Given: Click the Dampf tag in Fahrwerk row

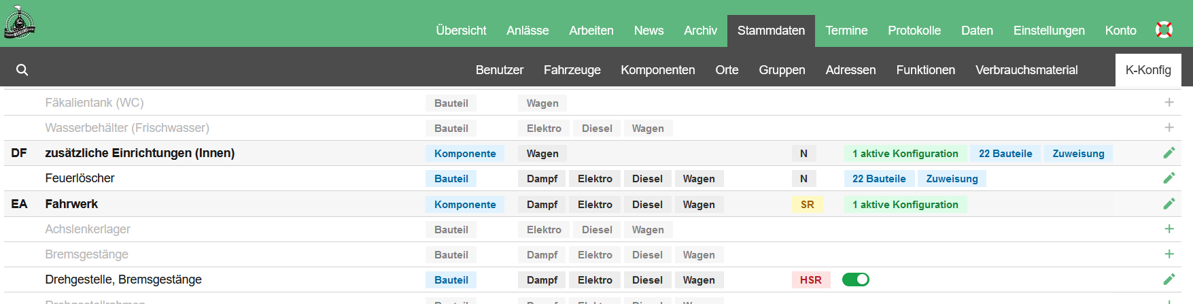Looking at the screenshot, I should (x=542, y=205).
